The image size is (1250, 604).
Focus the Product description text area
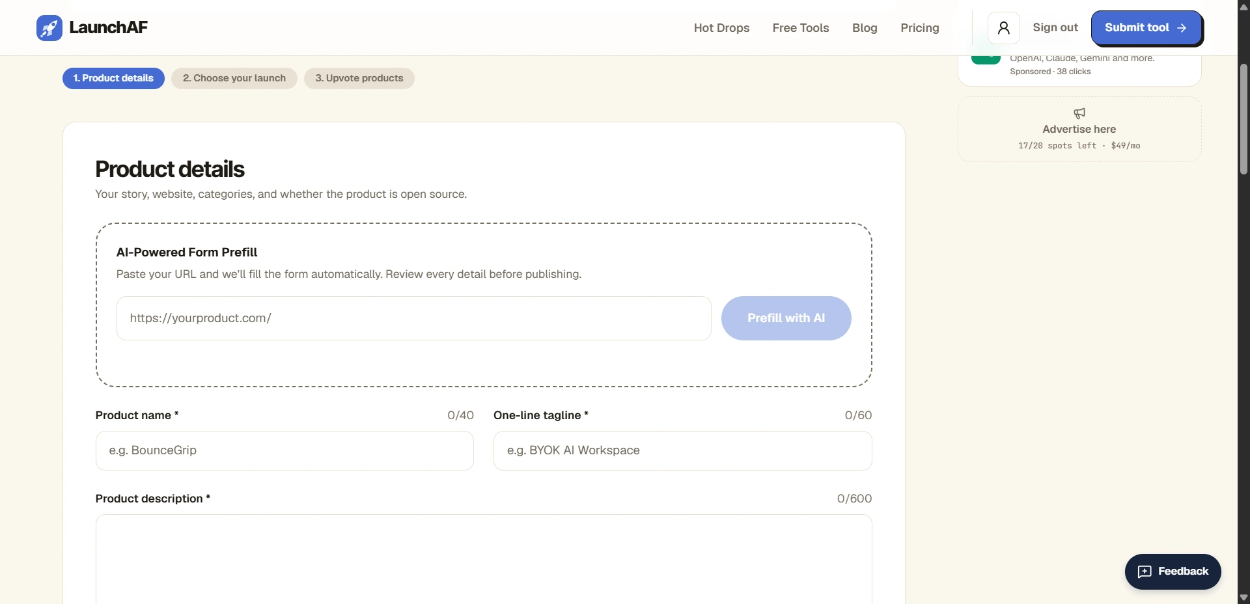[484, 560]
